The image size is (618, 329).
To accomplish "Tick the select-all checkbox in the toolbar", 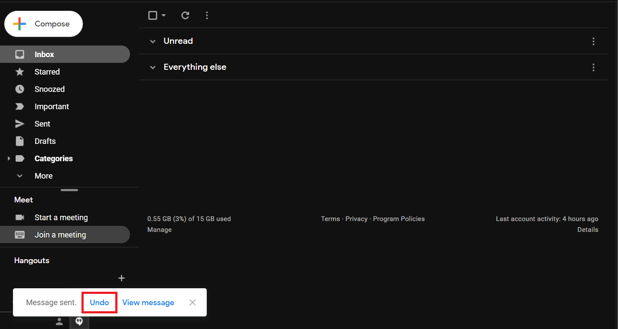I will coord(153,16).
